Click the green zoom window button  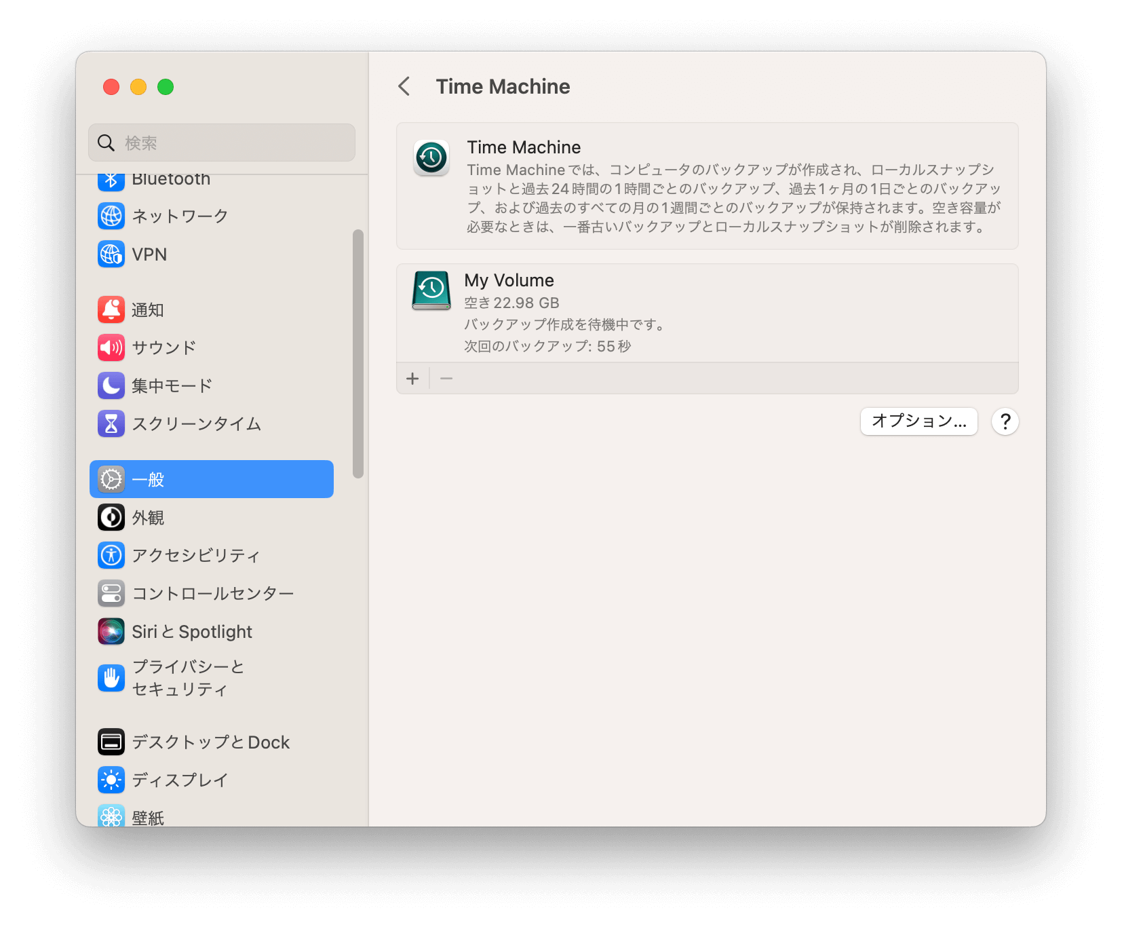pyautogui.click(x=166, y=87)
